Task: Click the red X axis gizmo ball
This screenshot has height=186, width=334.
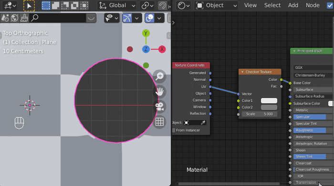Action: pos(162,49)
